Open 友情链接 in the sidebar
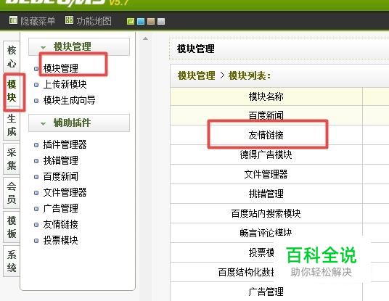The width and height of the screenshot is (389, 301). [x=61, y=224]
